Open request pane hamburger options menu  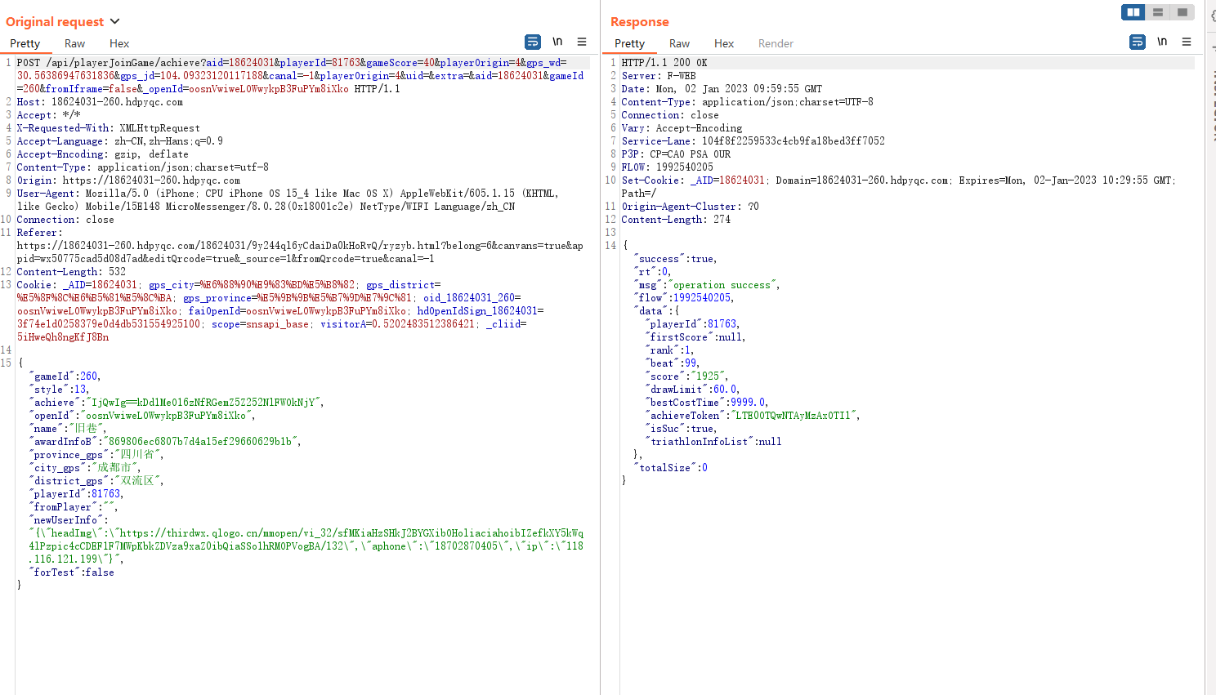tap(582, 42)
